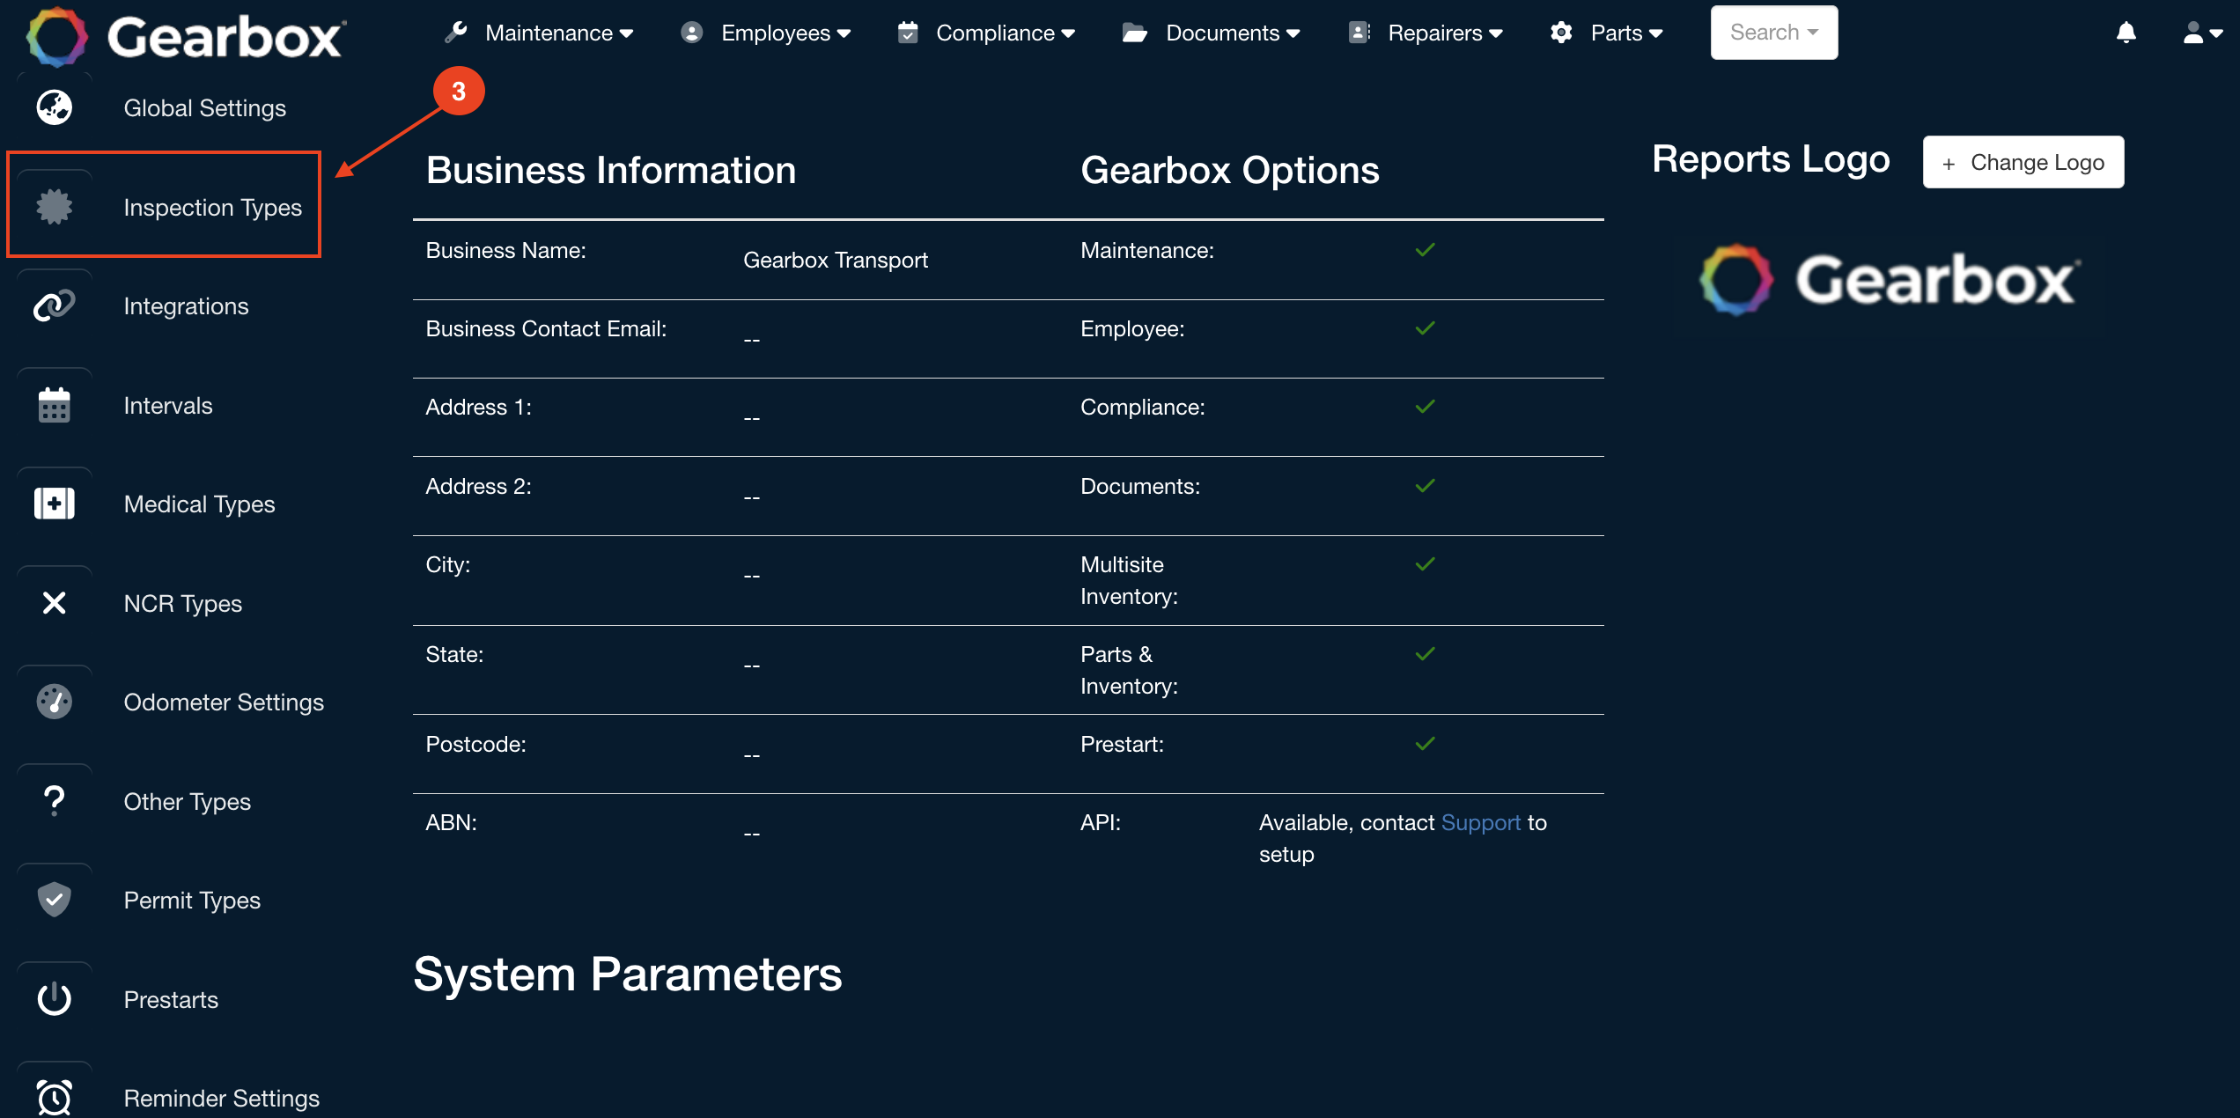
Task: Click the Compliance option green checkmark
Action: coord(1425,407)
